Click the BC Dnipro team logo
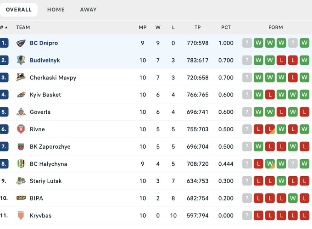 tap(21, 43)
